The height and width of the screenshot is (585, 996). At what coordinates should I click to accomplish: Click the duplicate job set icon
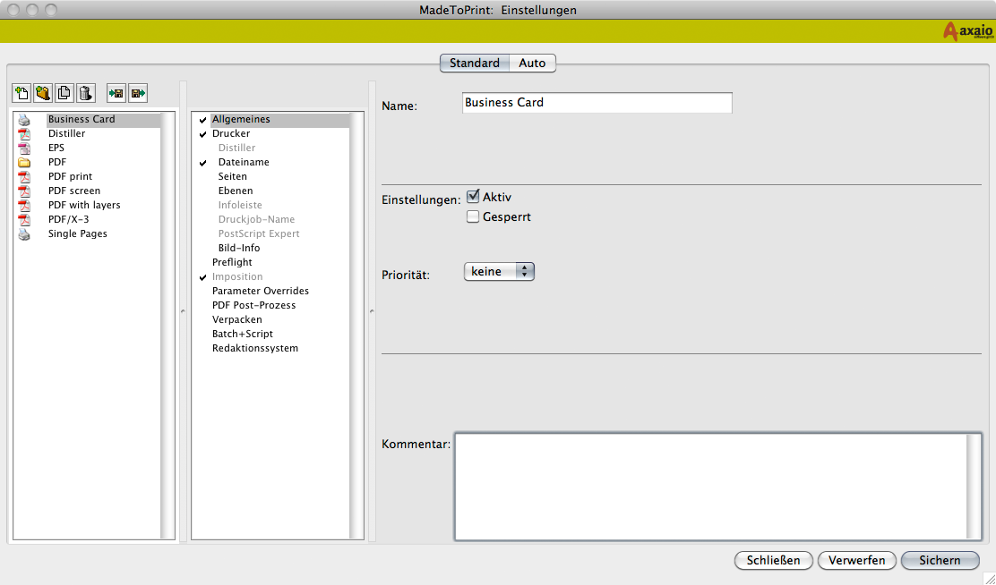pos(64,94)
